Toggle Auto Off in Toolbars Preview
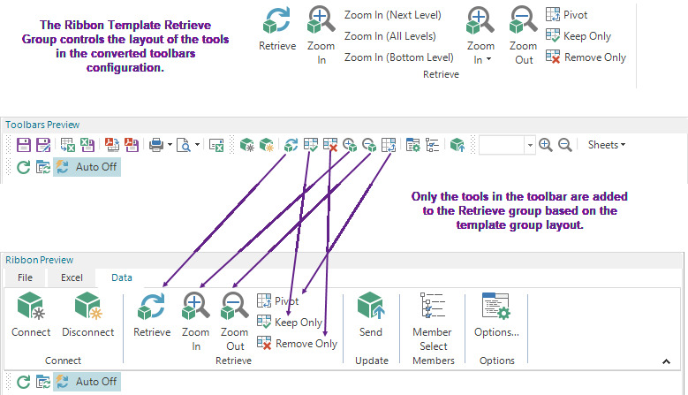 click(87, 167)
